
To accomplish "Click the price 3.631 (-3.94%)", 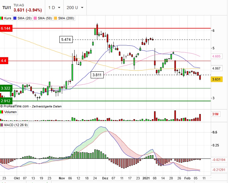I will (x=28, y=10).
